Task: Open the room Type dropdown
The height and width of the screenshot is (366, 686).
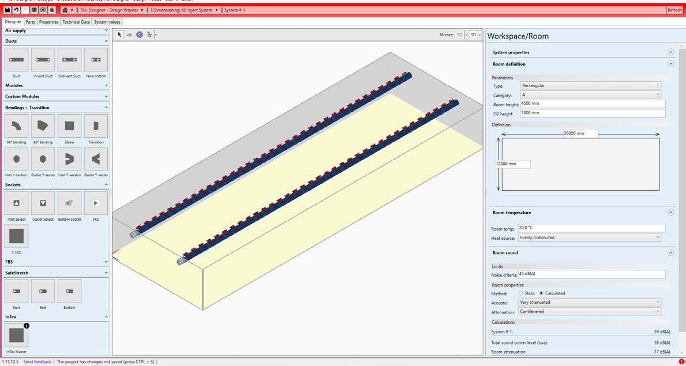Action: [x=590, y=86]
